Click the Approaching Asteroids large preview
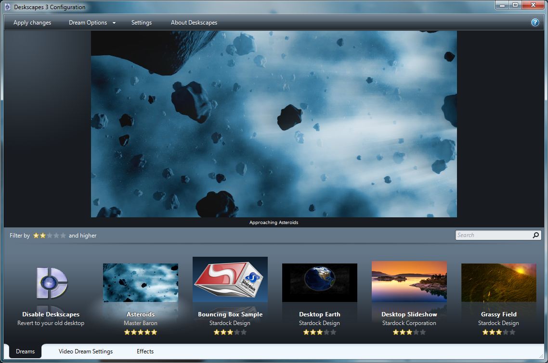The image size is (548, 363). (274, 124)
